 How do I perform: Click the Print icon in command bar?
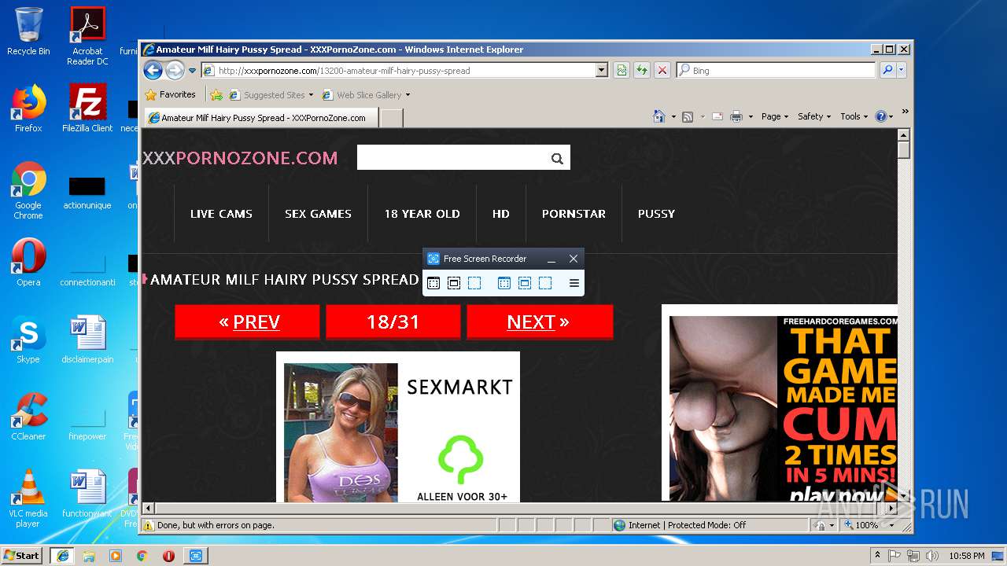click(x=736, y=116)
